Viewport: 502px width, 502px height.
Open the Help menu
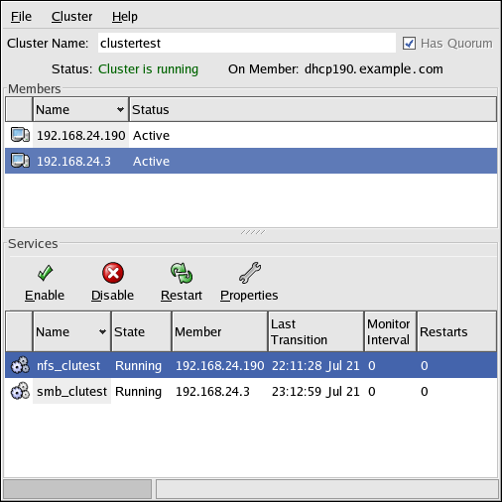coord(125,17)
